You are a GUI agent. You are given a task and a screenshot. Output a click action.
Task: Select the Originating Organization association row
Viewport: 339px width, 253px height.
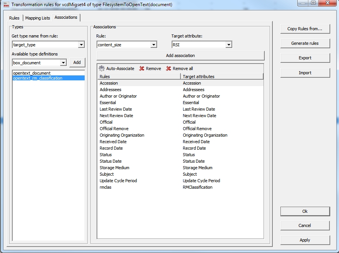tap(122, 135)
